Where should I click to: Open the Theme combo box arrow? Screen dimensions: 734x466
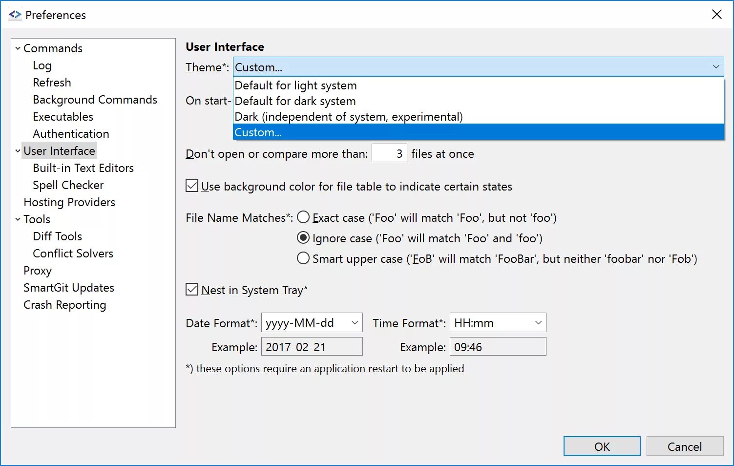click(716, 67)
